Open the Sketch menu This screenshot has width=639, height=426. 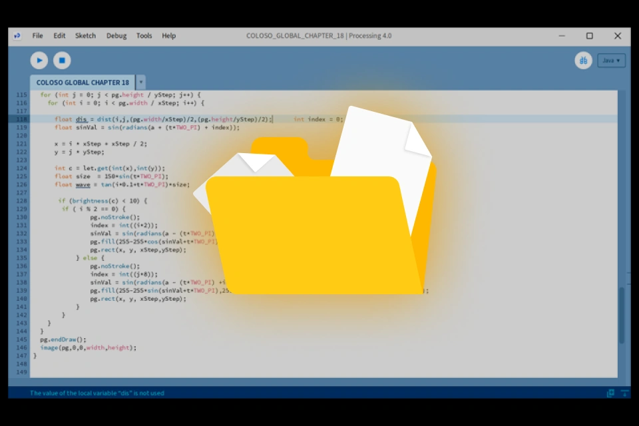pos(85,35)
